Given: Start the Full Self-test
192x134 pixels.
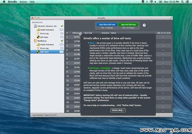Looking at the screenshot, I should pyautogui.click(x=128, y=25).
